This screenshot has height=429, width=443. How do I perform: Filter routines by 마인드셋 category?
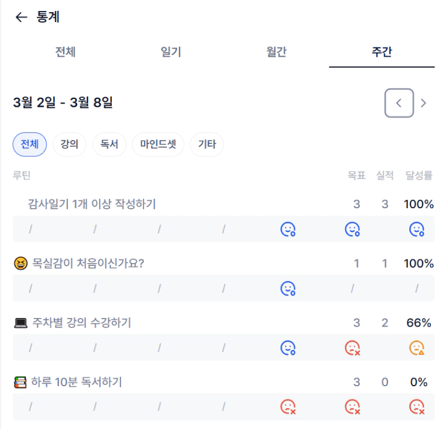pos(158,145)
